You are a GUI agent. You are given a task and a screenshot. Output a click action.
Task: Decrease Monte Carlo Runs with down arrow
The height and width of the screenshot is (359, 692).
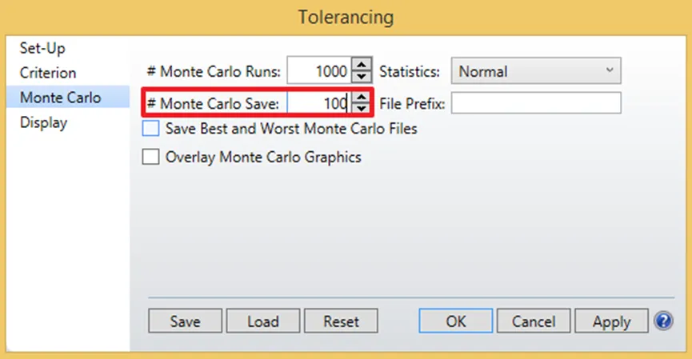(362, 76)
